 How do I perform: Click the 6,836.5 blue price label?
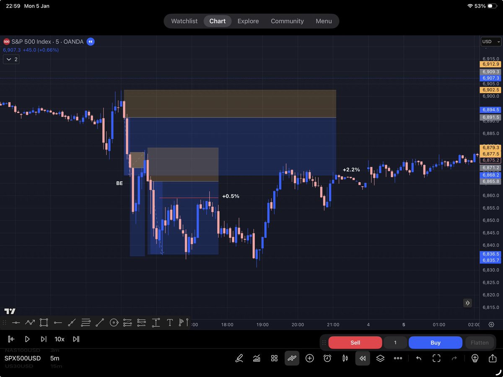pyautogui.click(x=490, y=254)
